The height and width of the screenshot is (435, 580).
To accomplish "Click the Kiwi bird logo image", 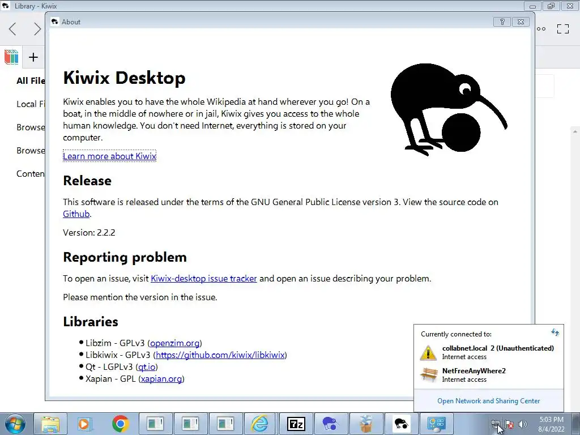I will 449,109.
